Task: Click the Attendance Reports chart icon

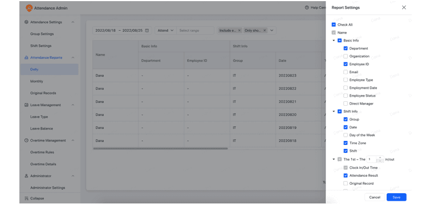Action: point(26,57)
